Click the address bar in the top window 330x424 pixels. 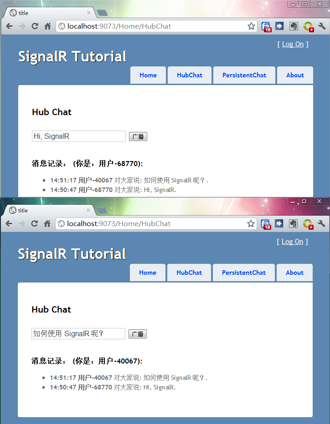(155, 26)
